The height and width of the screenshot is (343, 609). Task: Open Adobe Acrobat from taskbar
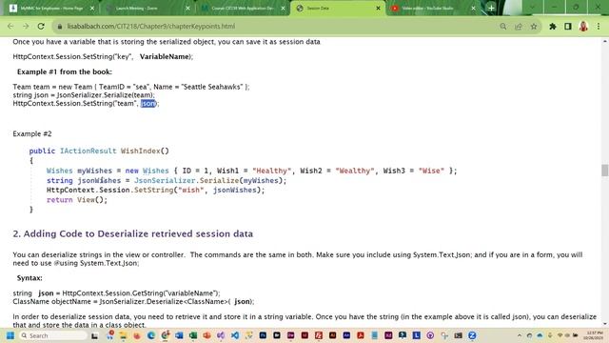pos(361,335)
